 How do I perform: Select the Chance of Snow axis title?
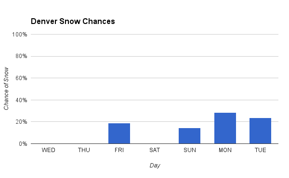[x=6, y=89]
